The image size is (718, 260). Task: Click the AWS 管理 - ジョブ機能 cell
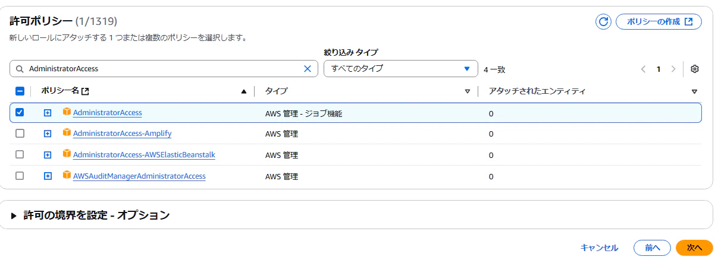pyautogui.click(x=303, y=113)
